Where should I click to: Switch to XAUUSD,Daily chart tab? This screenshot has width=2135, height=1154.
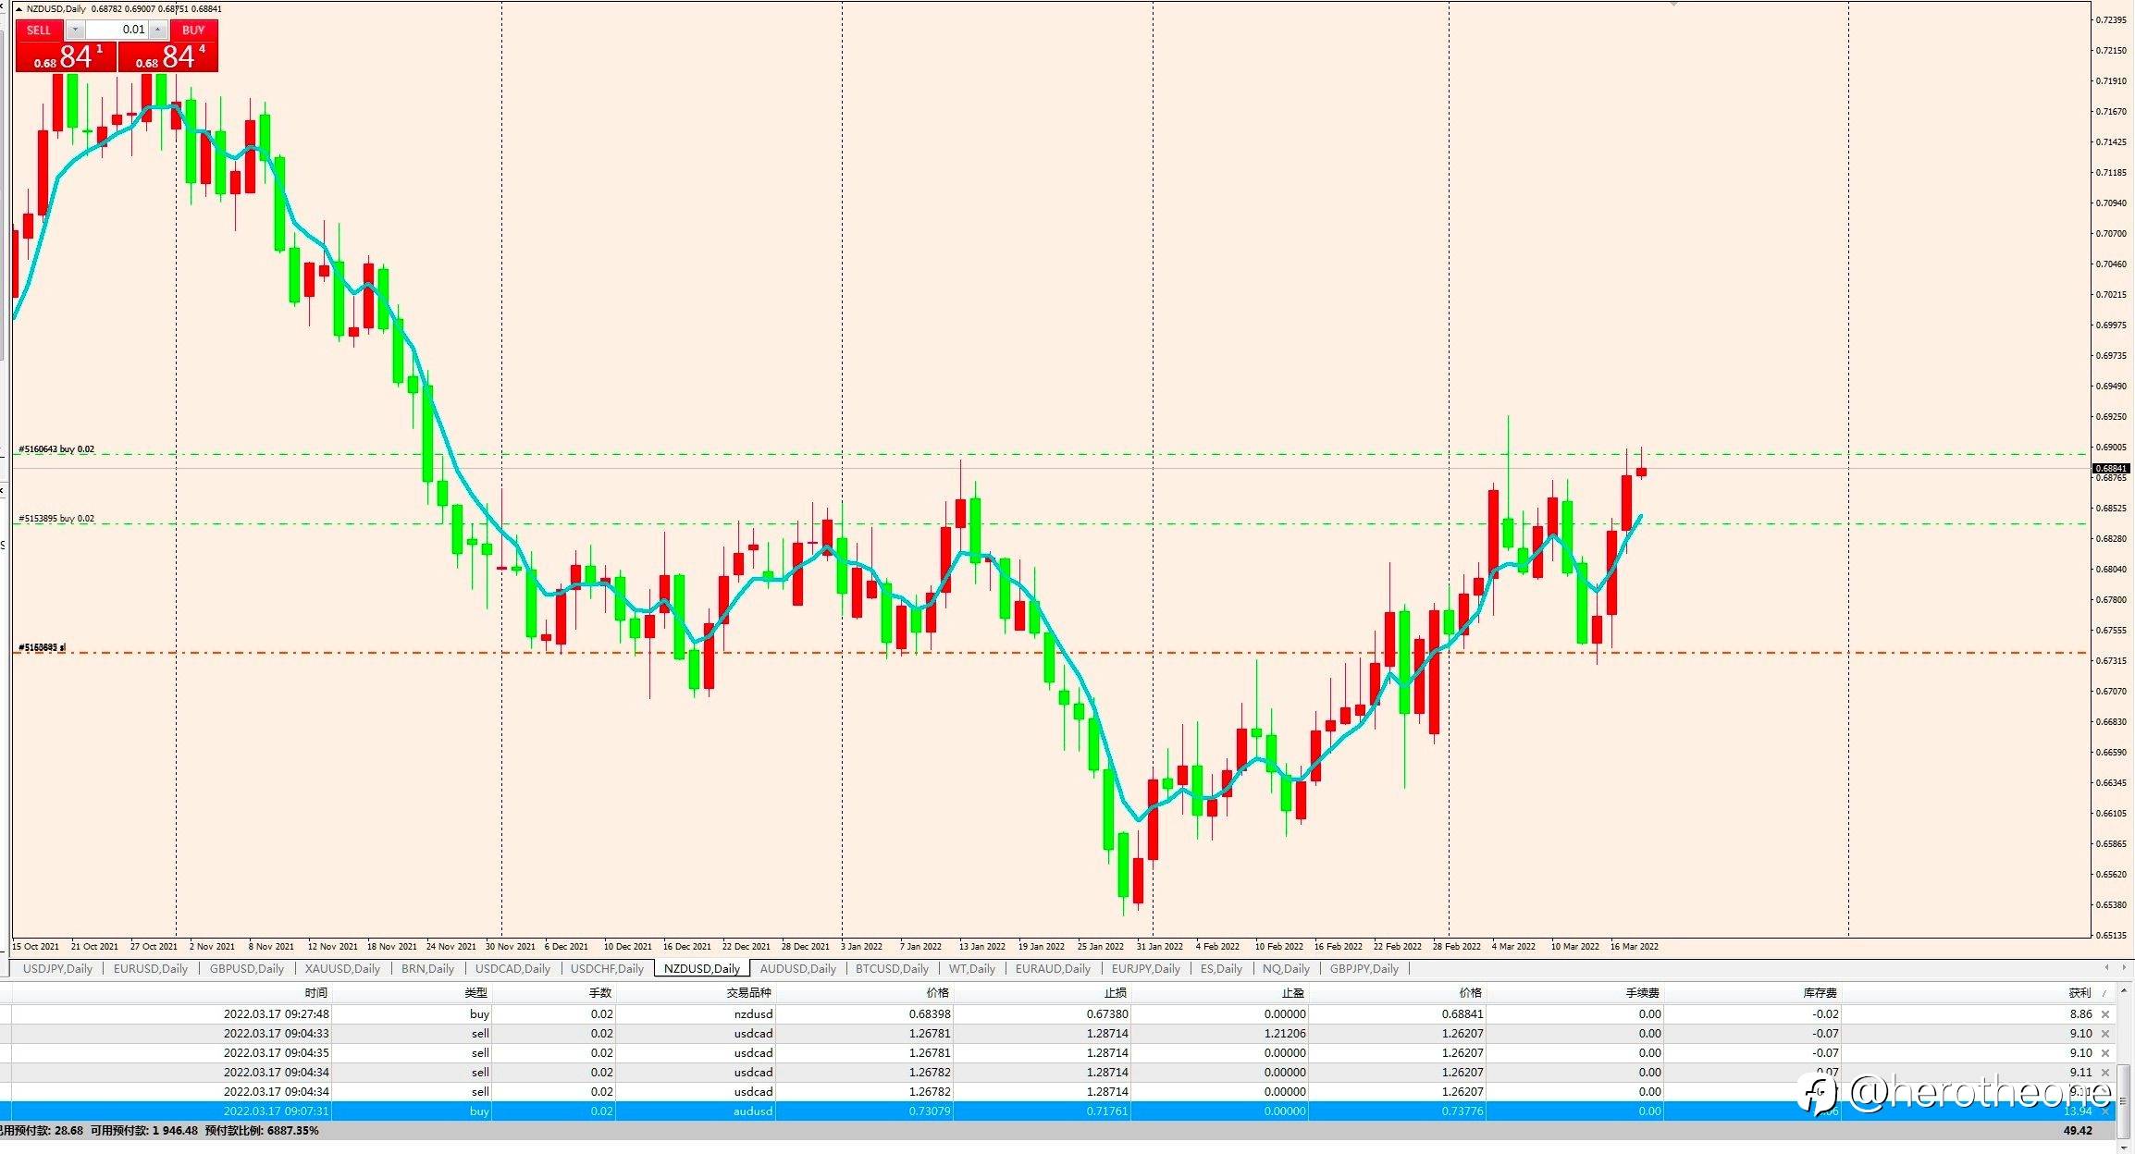[x=342, y=969]
